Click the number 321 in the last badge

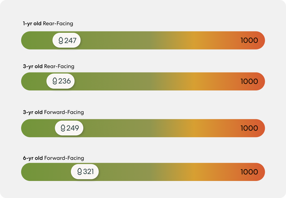pos(89,172)
